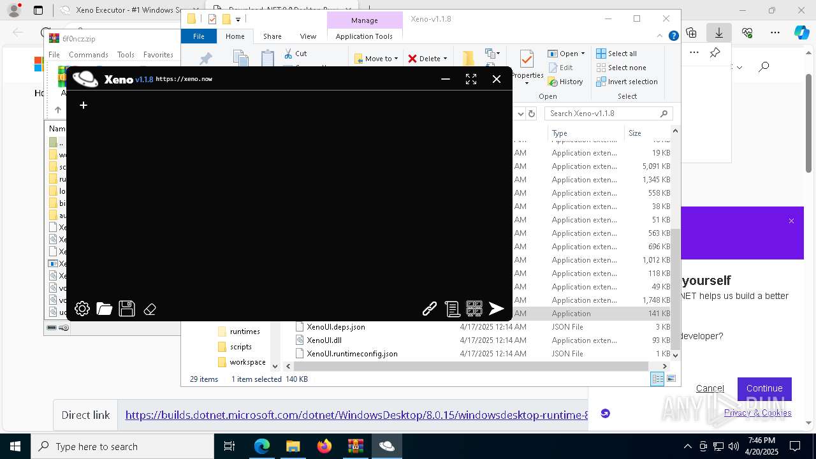Open Explorer help question icon
Viewport: 816px width, 459px height.
673,36
